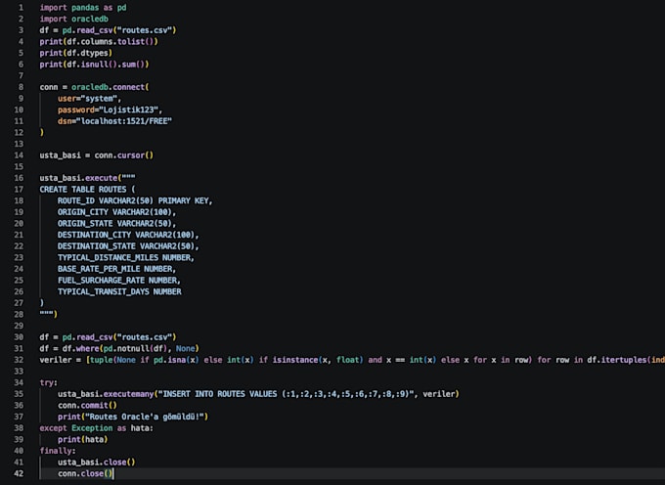
Task: Click the 'print(df.isnull().sum())' line
Action: tap(94, 65)
